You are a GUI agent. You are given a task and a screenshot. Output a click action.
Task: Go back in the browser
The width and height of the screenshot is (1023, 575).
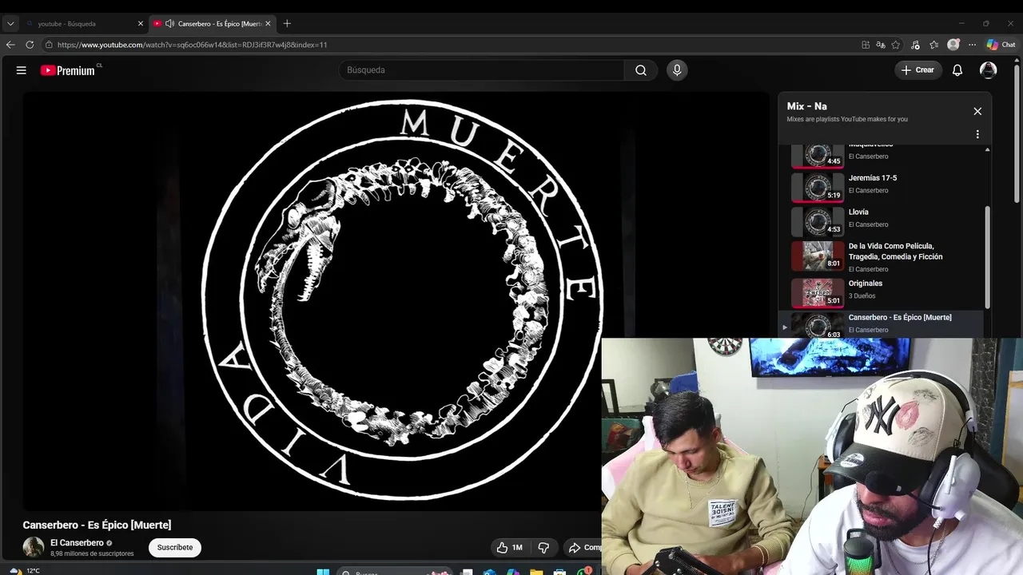[x=10, y=45]
